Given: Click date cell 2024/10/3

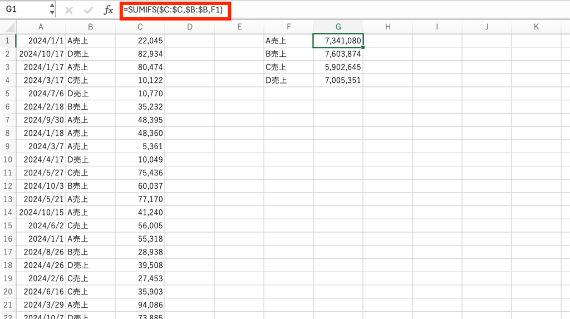Looking at the screenshot, I should click(x=41, y=186).
